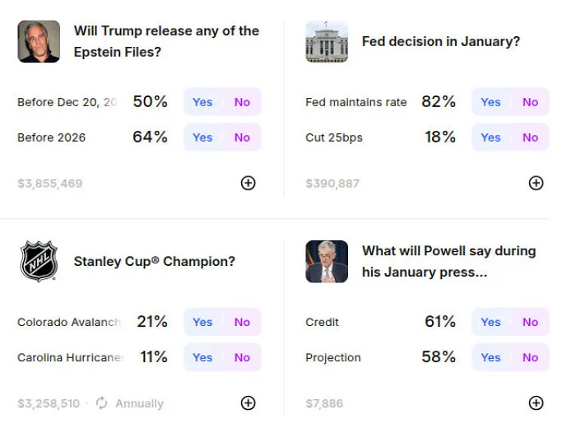Open 'What will Powell say' market title

click(449, 261)
